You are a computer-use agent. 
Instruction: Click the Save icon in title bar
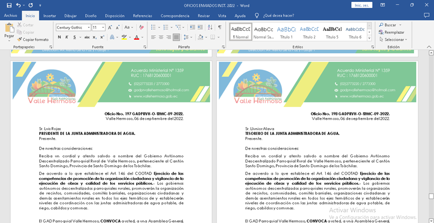pyautogui.click(x=8, y=5)
